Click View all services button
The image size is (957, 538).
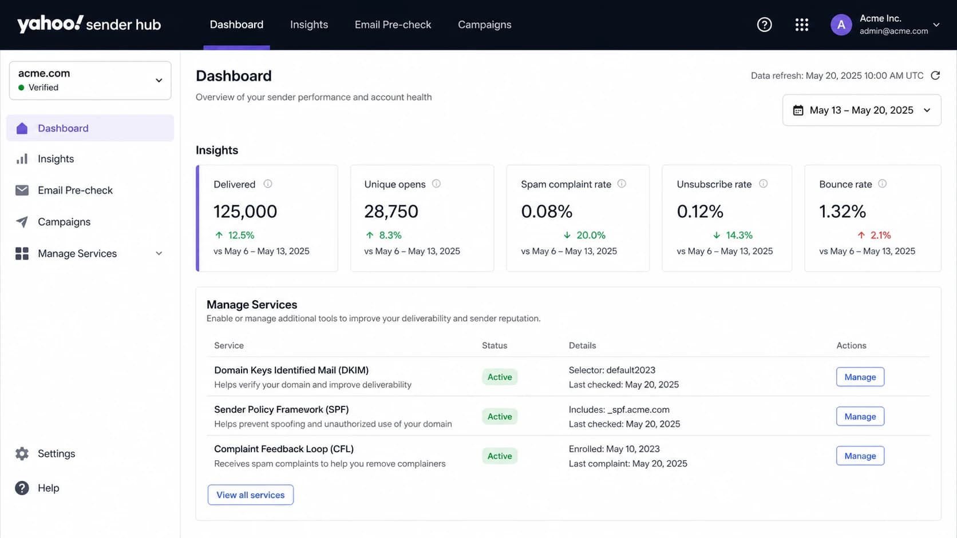click(x=250, y=495)
